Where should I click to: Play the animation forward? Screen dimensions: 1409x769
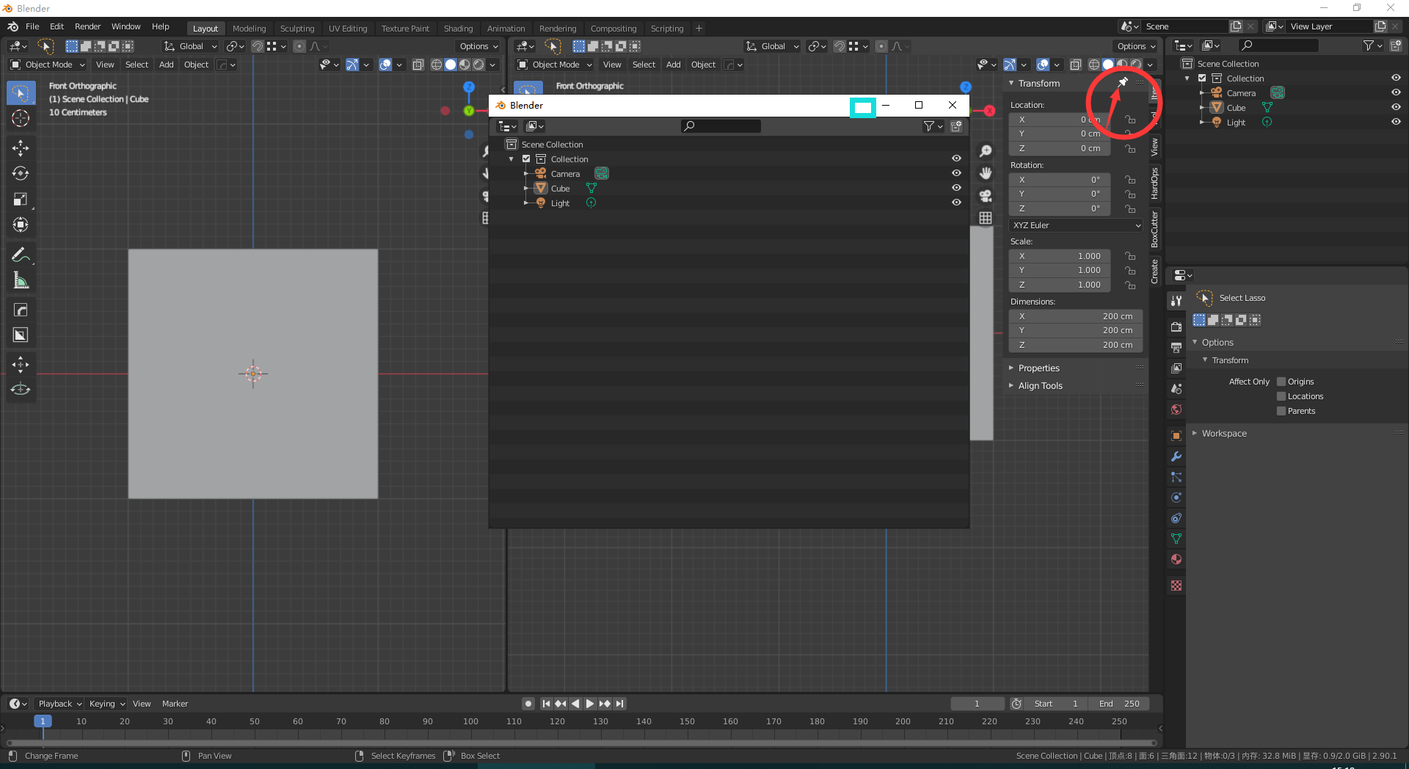coord(589,704)
